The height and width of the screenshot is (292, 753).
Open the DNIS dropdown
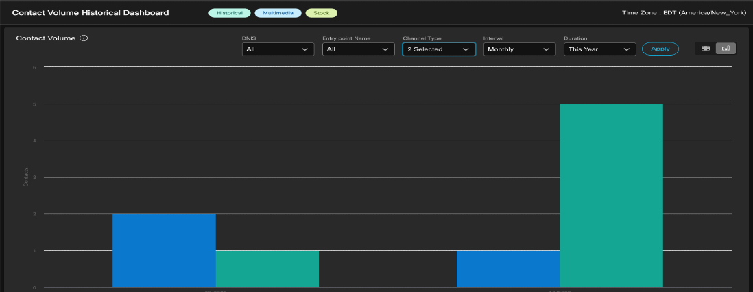coord(278,49)
